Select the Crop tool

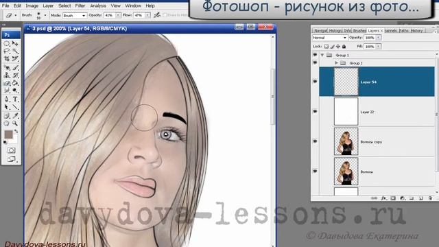pyautogui.click(x=7, y=59)
